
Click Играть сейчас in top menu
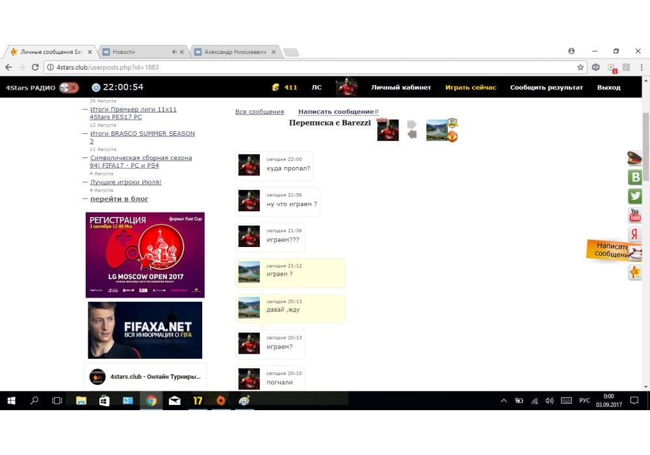(x=471, y=87)
